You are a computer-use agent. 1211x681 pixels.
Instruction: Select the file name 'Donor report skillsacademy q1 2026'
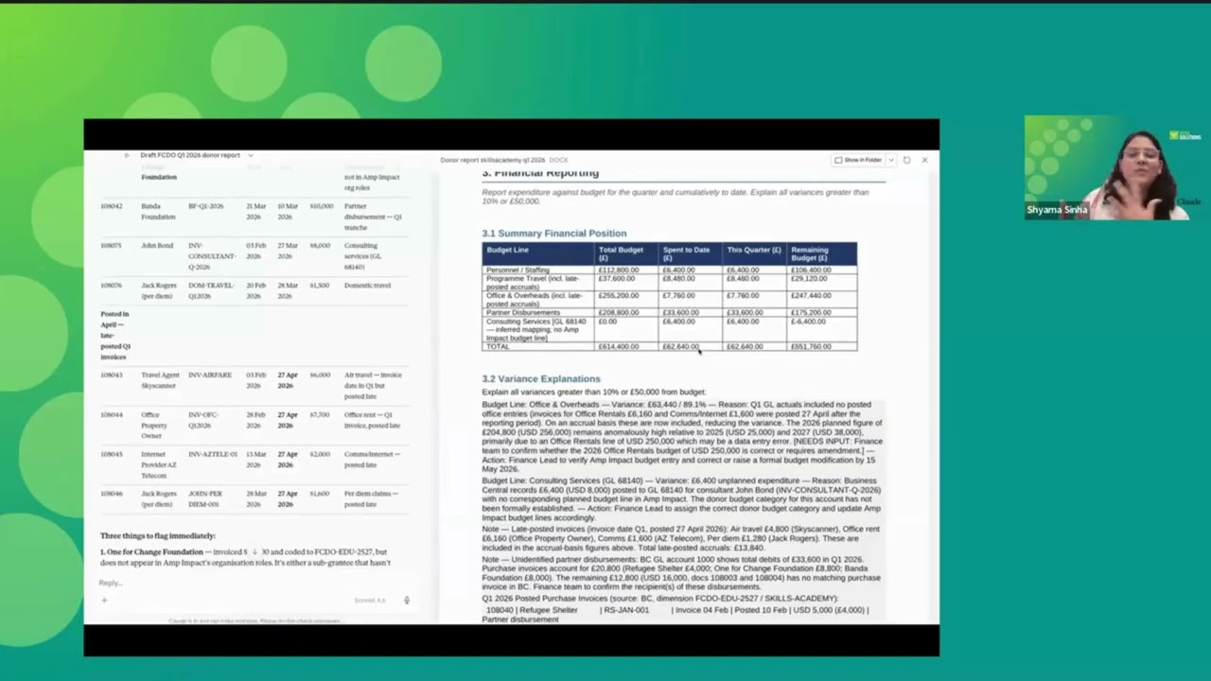click(493, 160)
